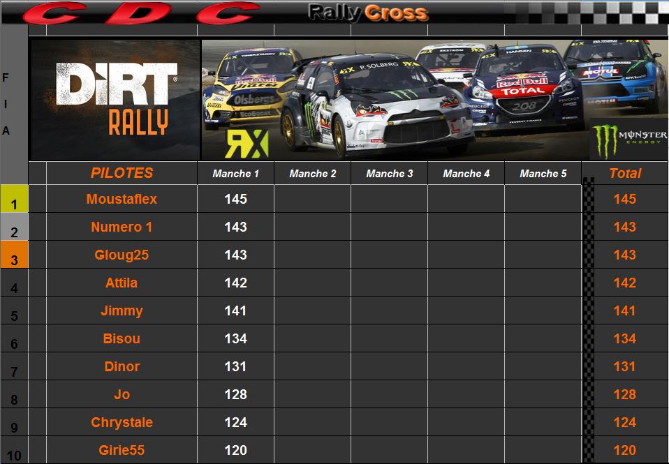Select Gloug25's Manche 1 score 143
669x464 pixels.
pos(235,255)
